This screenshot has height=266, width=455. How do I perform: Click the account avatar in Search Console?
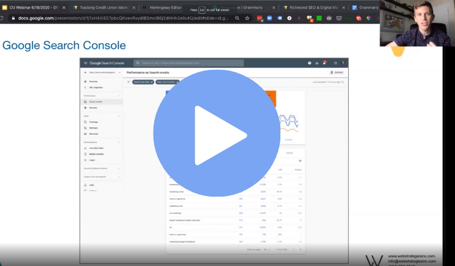point(343,63)
